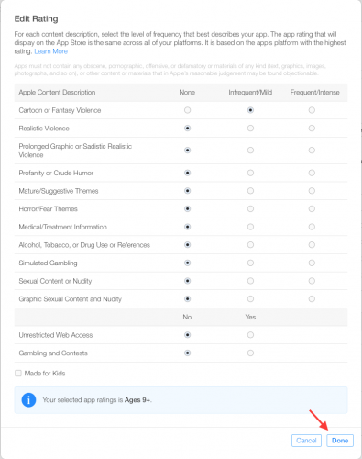Select None for Simulated Gambling
The image size is (362, 459).
187,263
